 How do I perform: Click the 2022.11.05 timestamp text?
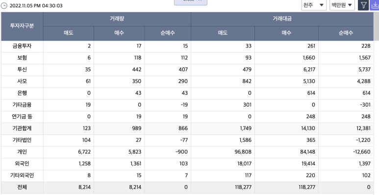point(36,5)
